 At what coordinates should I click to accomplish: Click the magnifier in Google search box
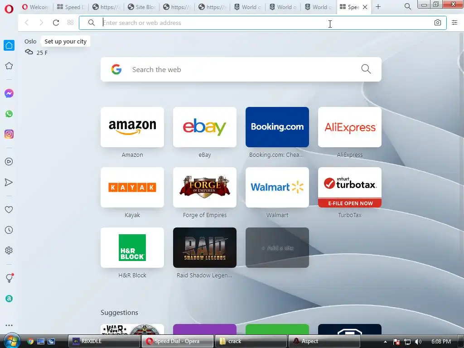tap(366, 69)
